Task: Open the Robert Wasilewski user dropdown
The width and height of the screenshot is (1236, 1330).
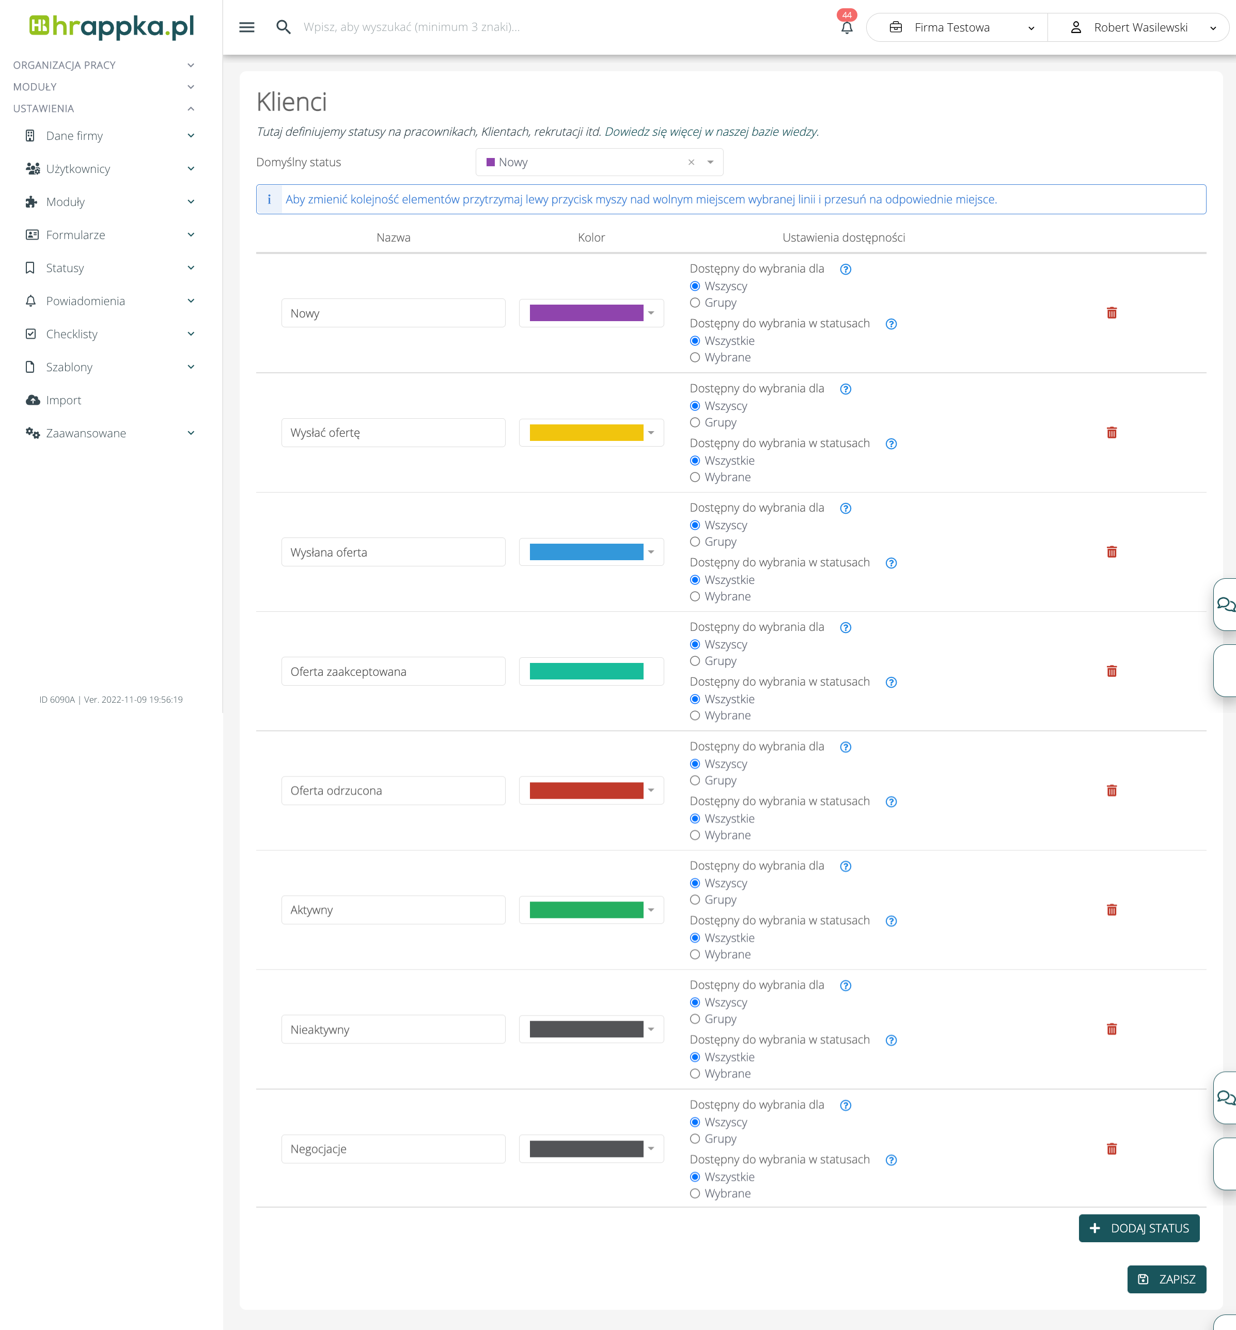Action: tap(1140, 27)
